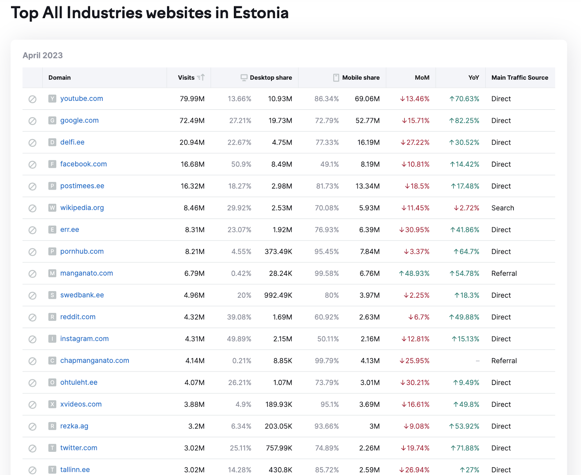Open the google.com domain link
The image size is (581, 475).
[80, 120]
